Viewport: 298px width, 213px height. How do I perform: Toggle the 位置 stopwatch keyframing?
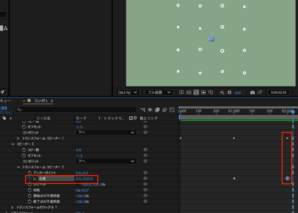pos(29,179)
